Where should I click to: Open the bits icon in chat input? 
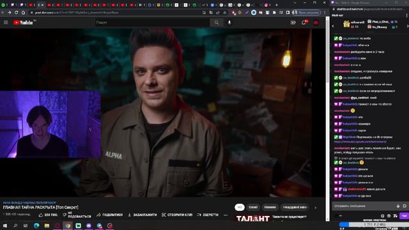click(398, 206)
